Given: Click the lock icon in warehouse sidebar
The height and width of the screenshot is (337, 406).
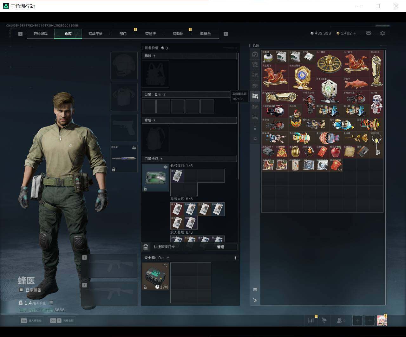Looking at the screenshot, I should pyautogui.click(x=255, y=128).
